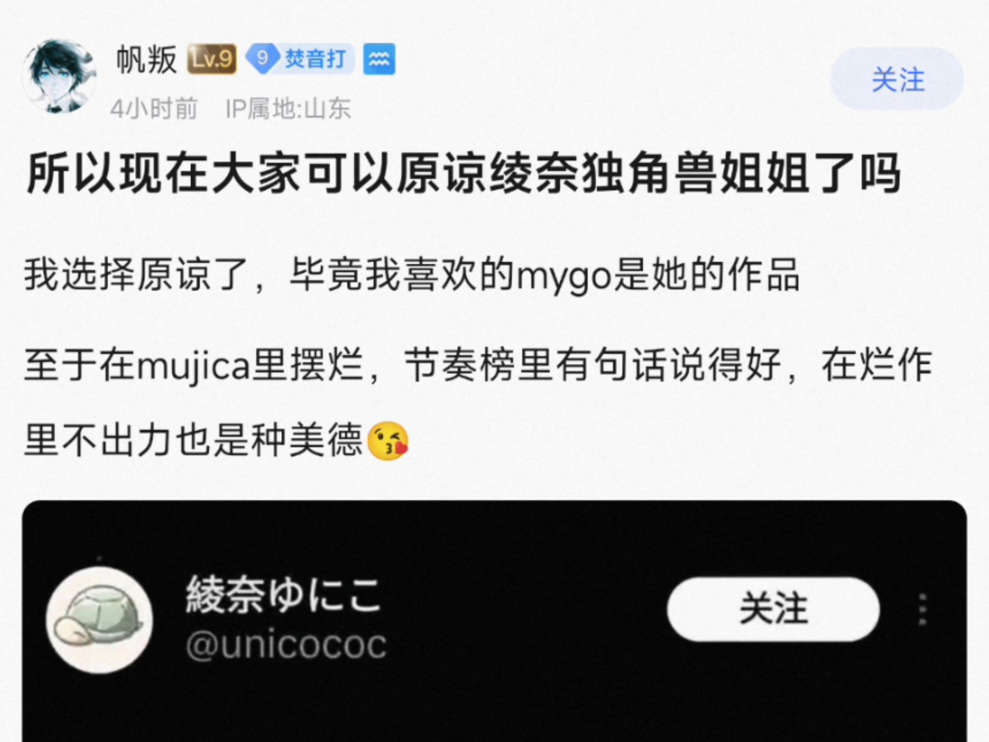989x742 pixels.
Task: Tap the Lv.9 level badge
Action: [x=212, y=59]
